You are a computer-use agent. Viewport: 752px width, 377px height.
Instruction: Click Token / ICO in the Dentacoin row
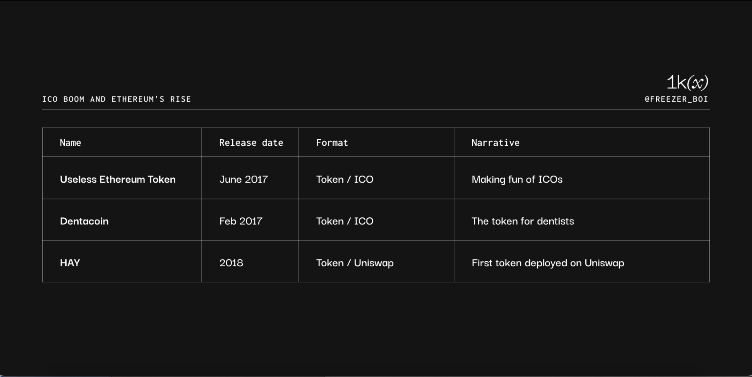coord(345,221)
